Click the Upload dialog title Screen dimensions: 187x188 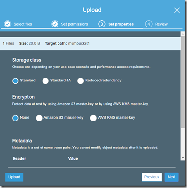tap(92, 10)
